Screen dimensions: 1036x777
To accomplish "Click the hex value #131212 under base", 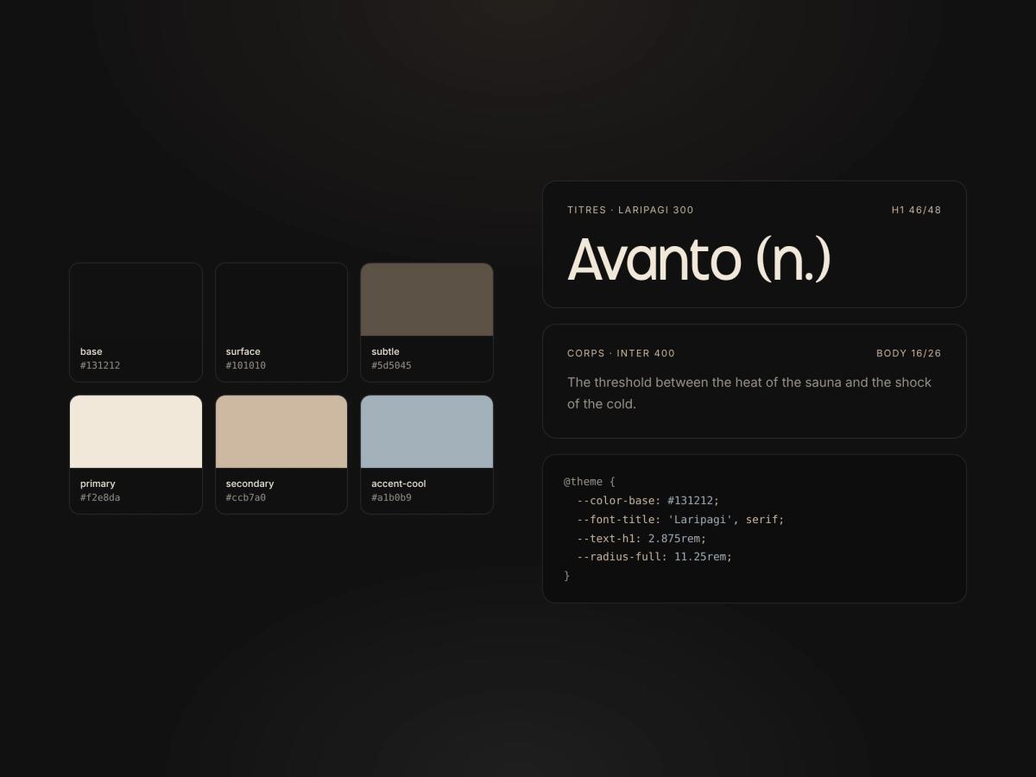I will (x=100, y=365).
